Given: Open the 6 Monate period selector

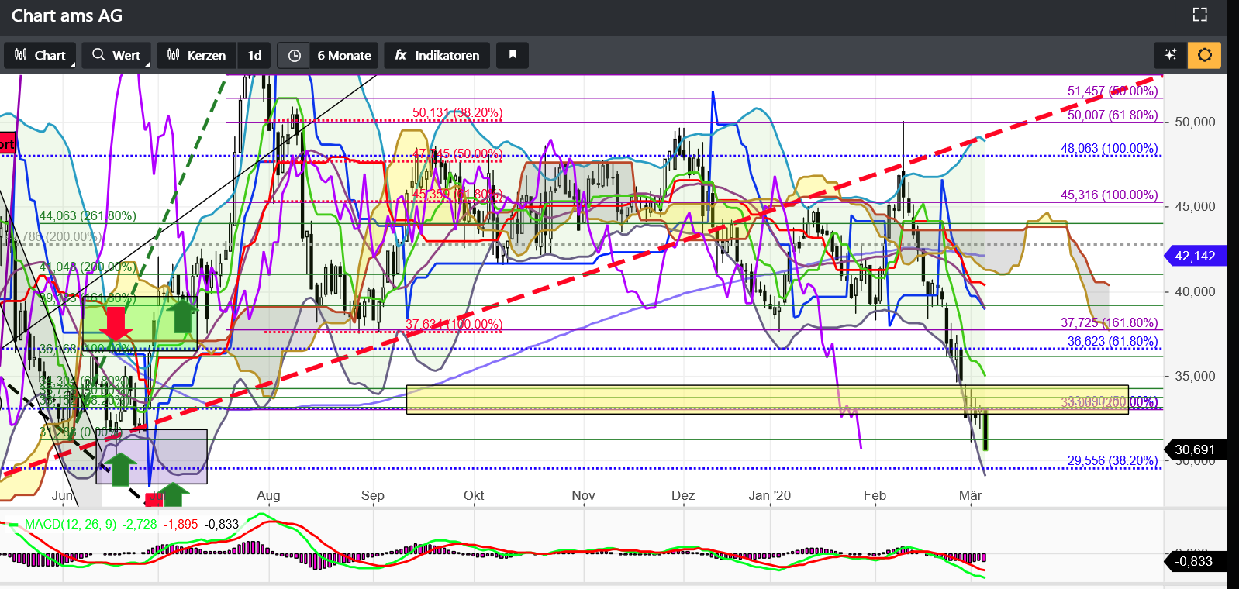Looking at the screenshot, I should click(344, 55).
